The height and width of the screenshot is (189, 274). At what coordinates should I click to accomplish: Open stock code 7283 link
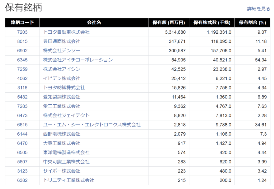pyautogui.click(x=22, y=106)
